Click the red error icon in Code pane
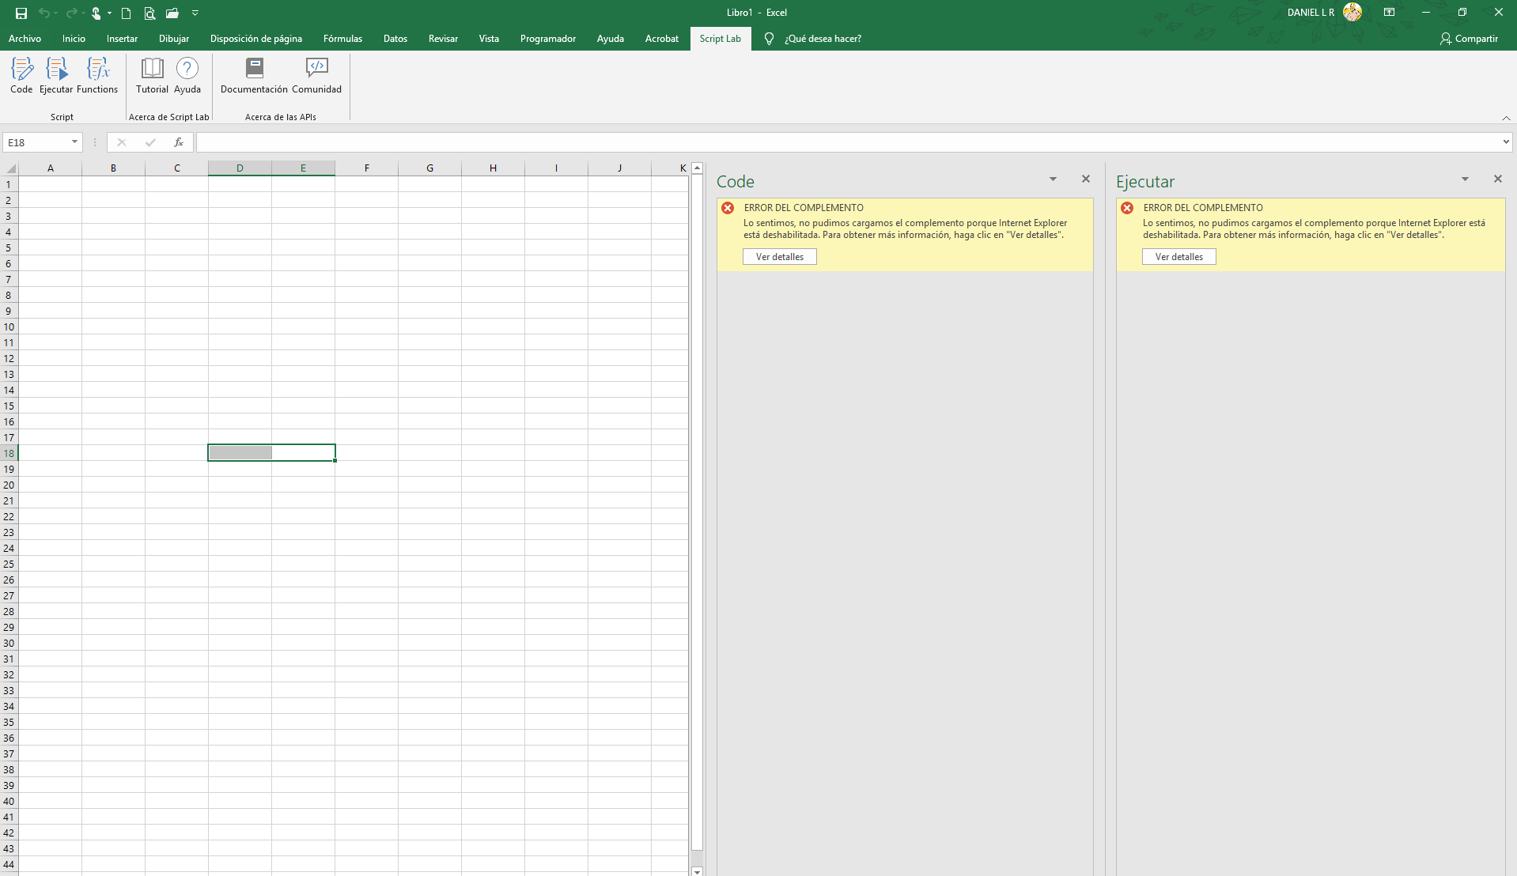The height and width of the screenshot is (876, 1517). point(728,208)
